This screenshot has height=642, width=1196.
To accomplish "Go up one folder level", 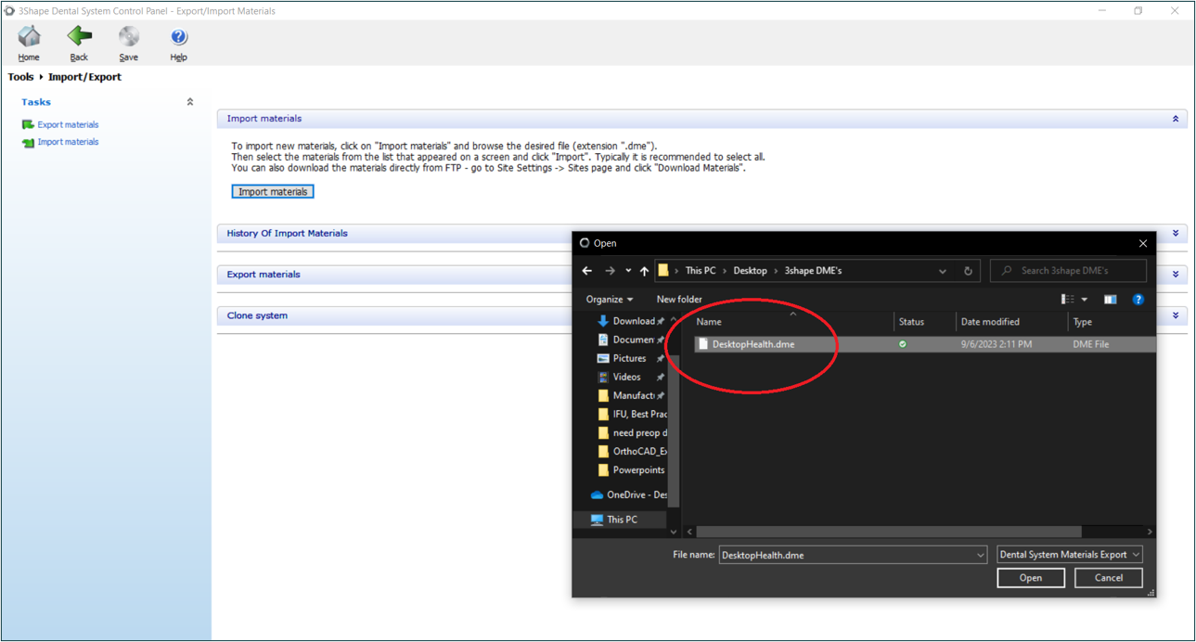I will (644, 271).
